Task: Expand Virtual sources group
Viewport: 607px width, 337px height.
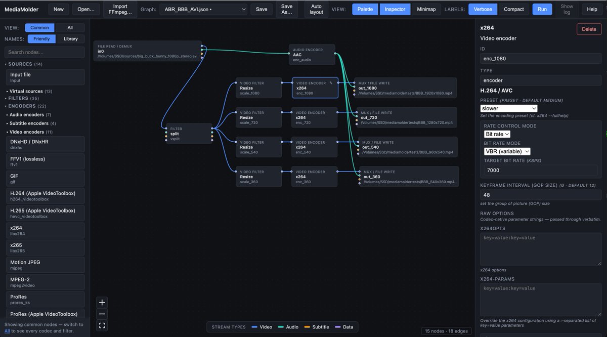Action: 30,91
